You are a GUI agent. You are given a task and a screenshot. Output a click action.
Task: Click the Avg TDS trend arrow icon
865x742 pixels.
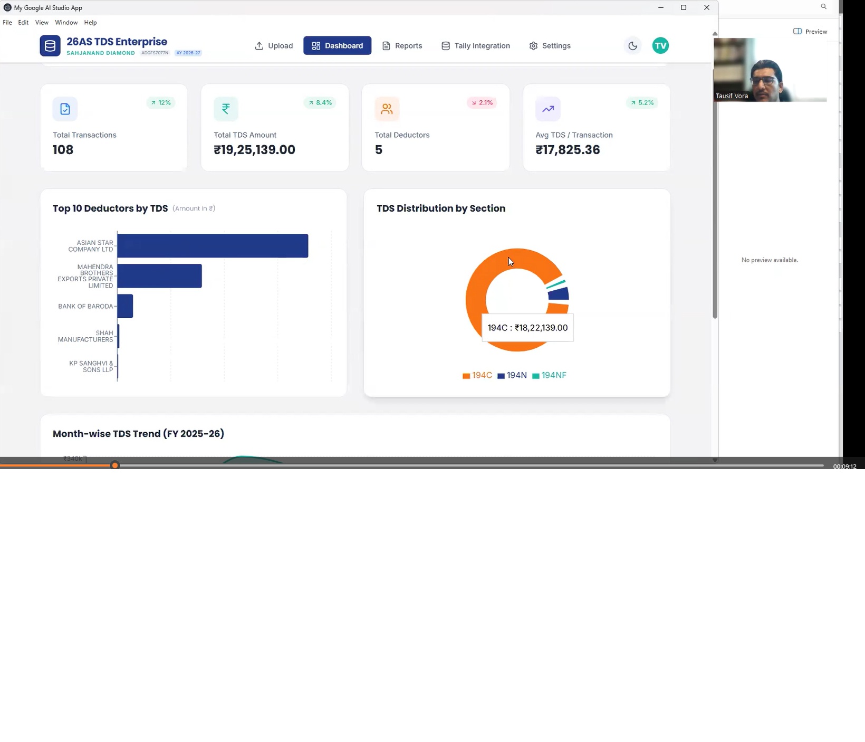(x=547, y=109)
